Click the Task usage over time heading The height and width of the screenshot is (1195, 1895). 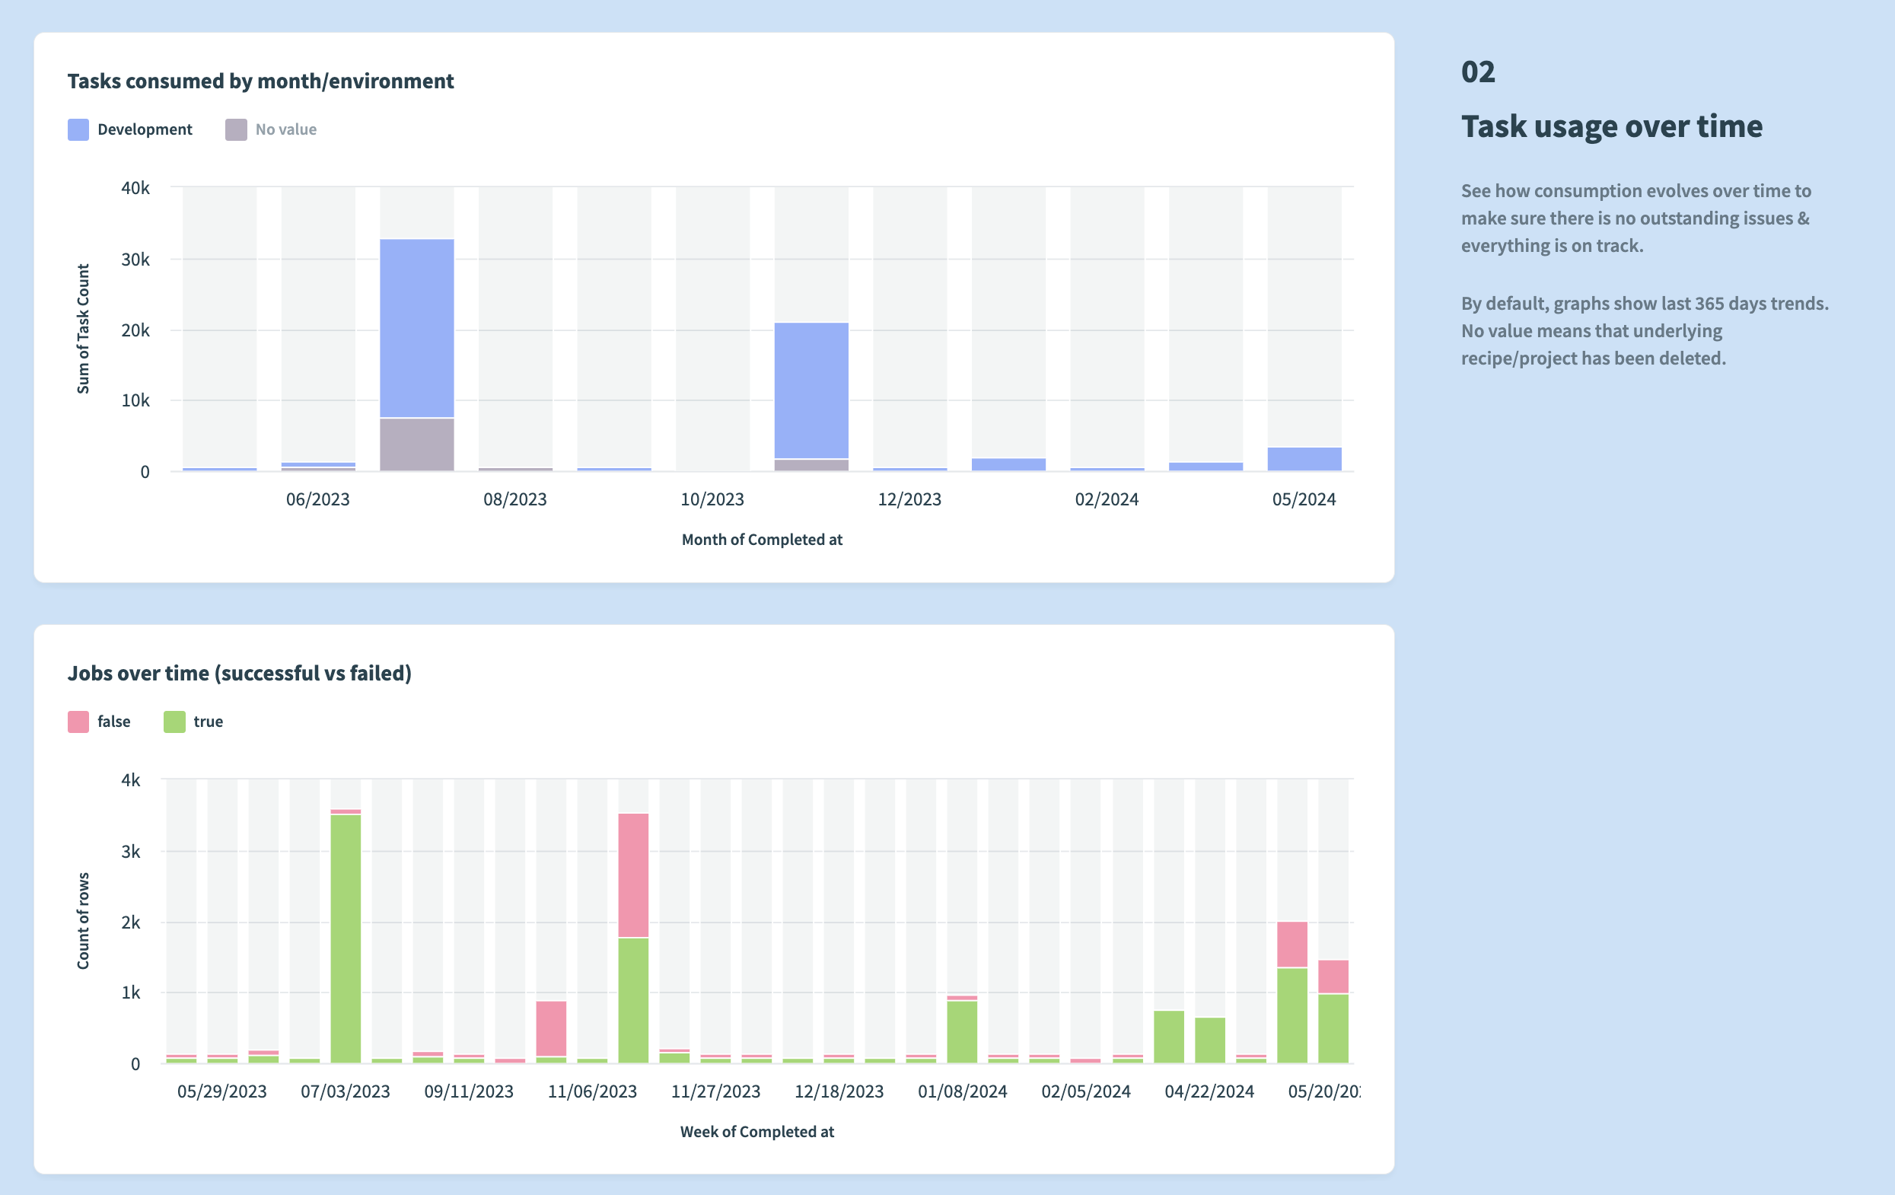tap(1613, 126)
